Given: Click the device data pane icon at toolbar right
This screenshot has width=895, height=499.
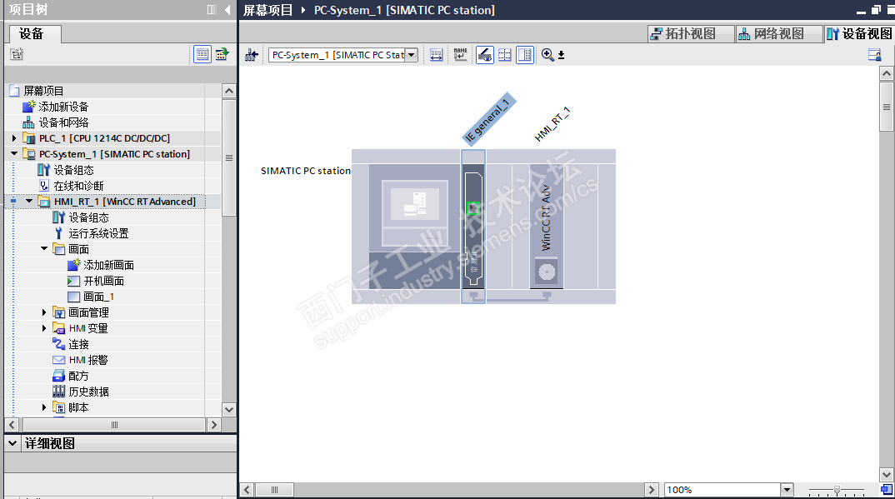Looking at the screenshot, I should click(x=874, y=55).
